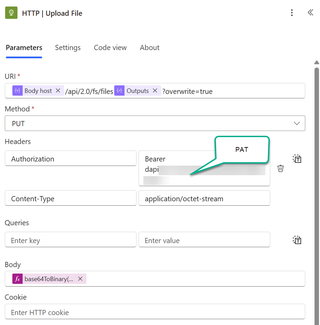The width and height of the screenshot is (320, 325).
Task: Remove the Body host token from URI
Action: tap(58, 91)
